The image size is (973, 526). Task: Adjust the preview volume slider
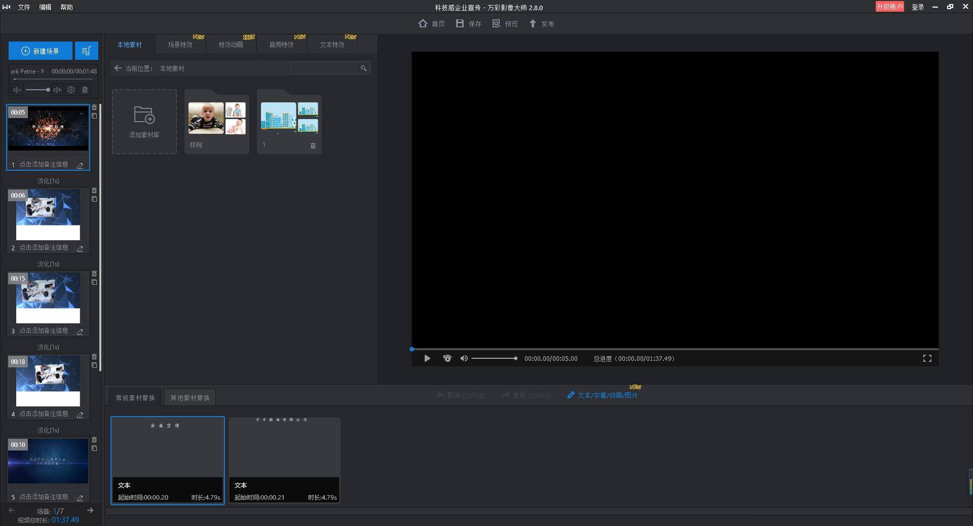click(x=495, y=358)
